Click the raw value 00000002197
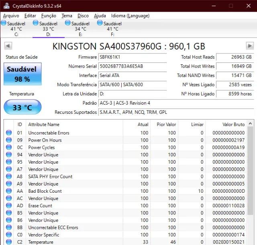This screenshot has width=257, height=245. point(228,140)
